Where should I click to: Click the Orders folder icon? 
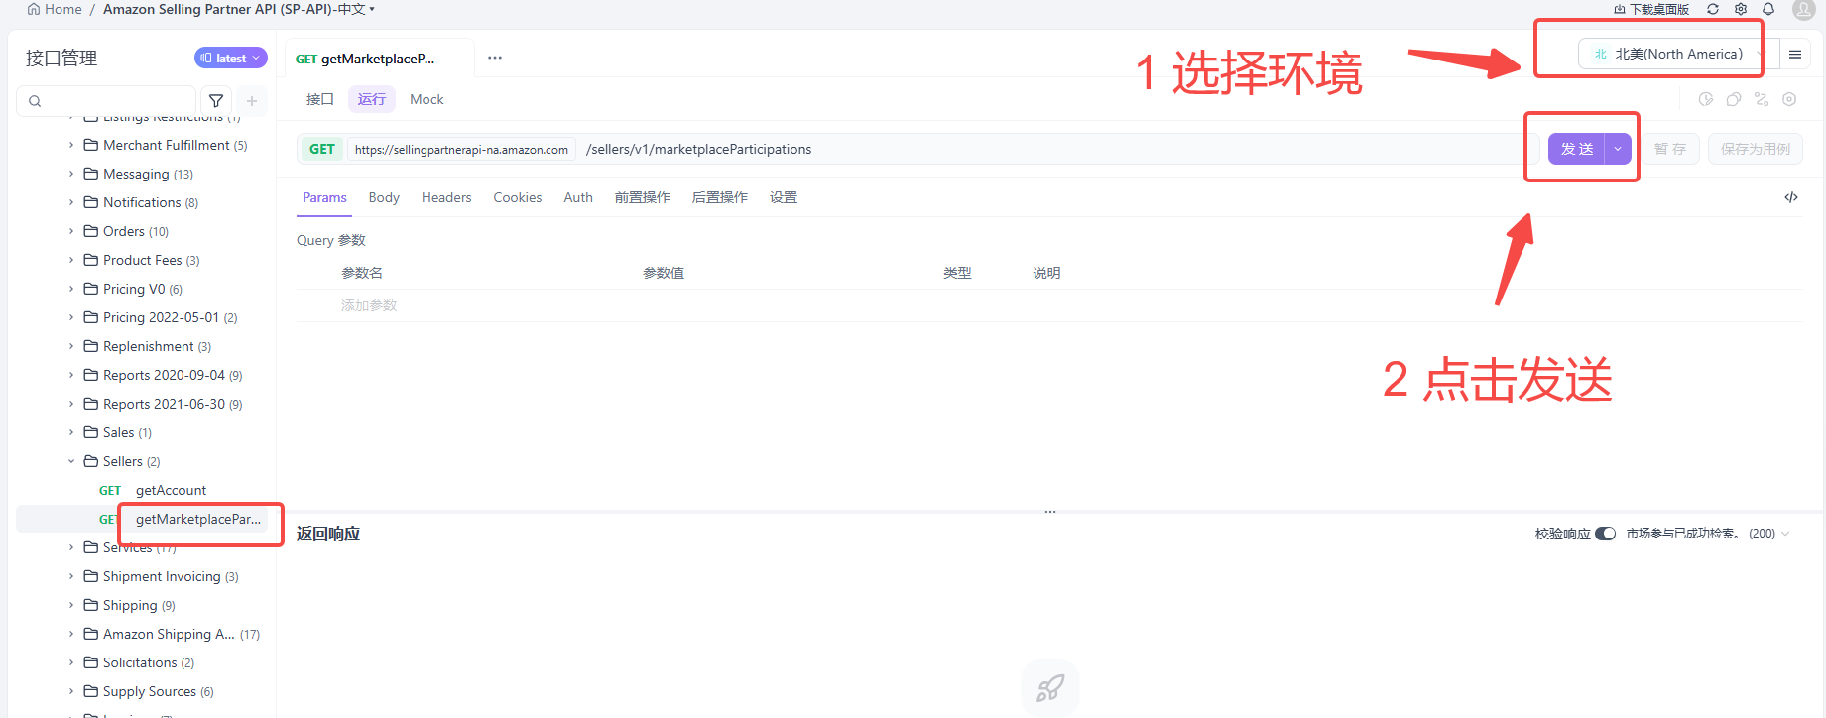click(91, 231)
